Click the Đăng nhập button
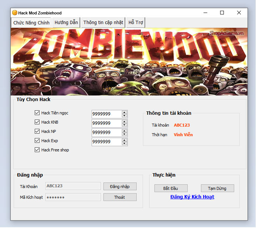The image size is (256, 228). coord(120,187)
